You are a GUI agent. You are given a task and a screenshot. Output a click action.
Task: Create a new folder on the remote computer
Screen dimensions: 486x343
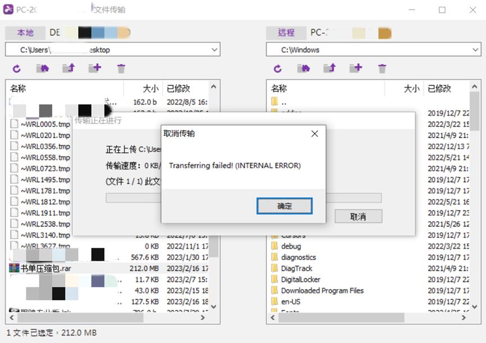tap(356, 68)
